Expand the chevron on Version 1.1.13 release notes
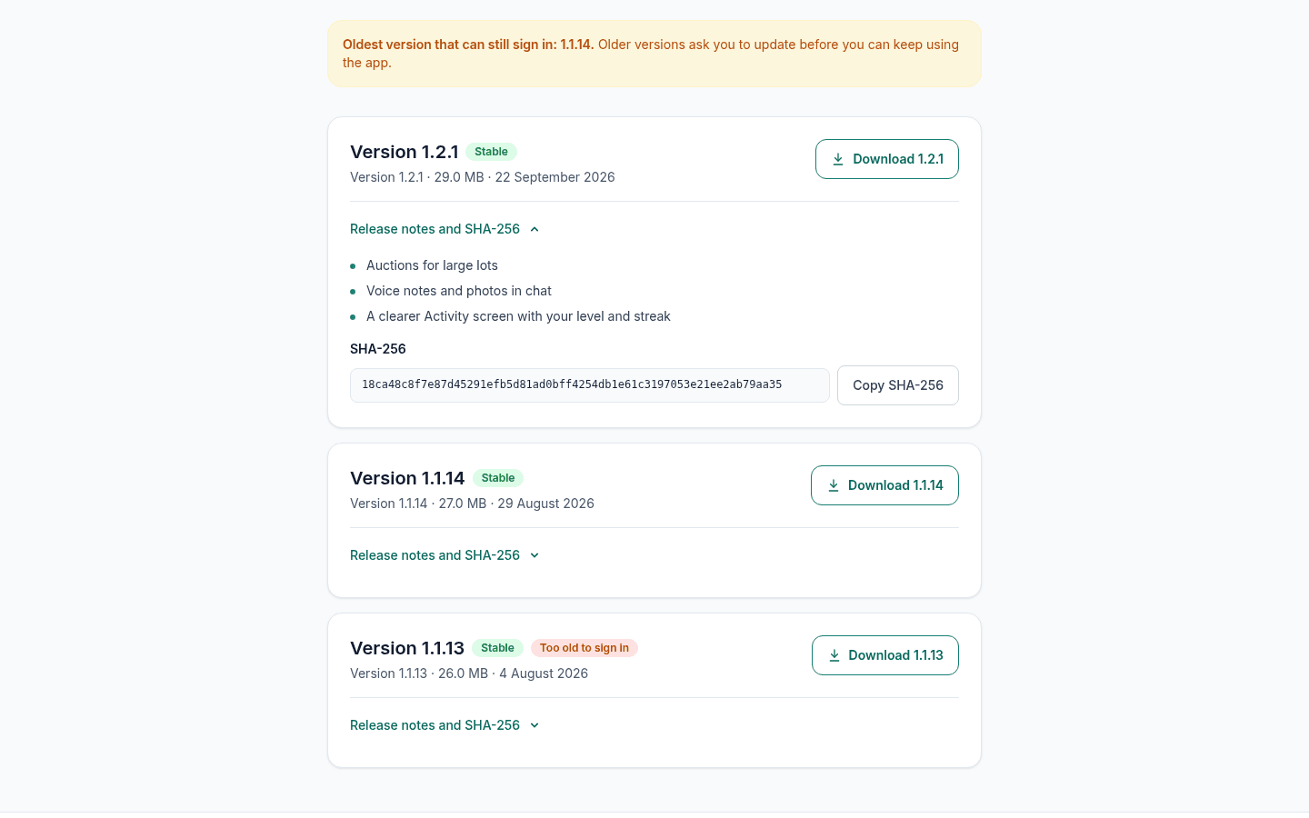Image resolution: width=1309 pixels, height=818 pixels. pos(535,725)
